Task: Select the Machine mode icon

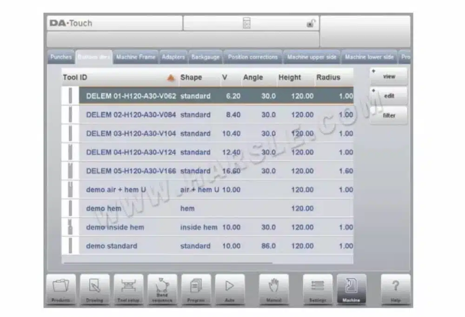Action: (352, 289)
